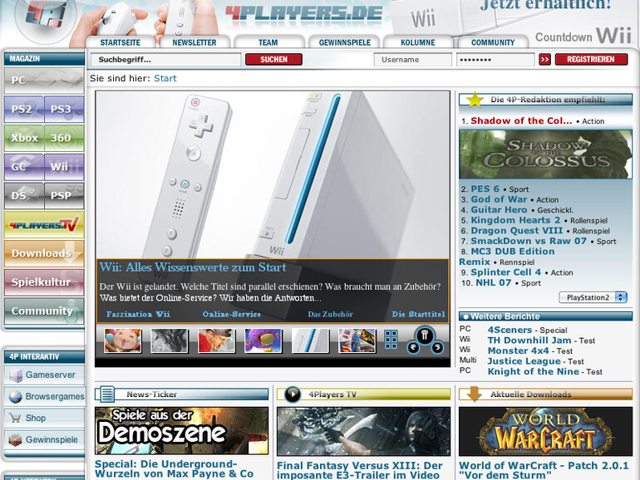The image size is (640, 480).
Task: Click the password input field
Action: click(x=495, y=60)
